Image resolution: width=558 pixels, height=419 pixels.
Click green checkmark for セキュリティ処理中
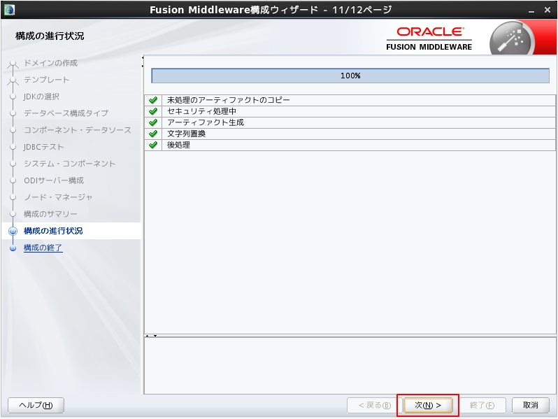[153, 111]
